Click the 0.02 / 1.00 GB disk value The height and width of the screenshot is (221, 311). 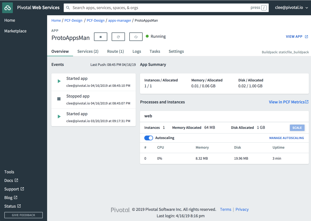(x=250, y=86)
